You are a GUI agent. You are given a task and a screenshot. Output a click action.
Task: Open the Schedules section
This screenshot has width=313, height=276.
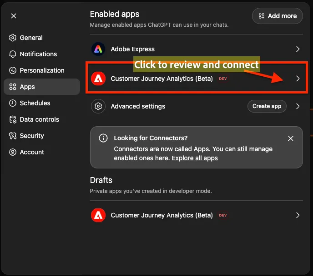tap(42, 103)
